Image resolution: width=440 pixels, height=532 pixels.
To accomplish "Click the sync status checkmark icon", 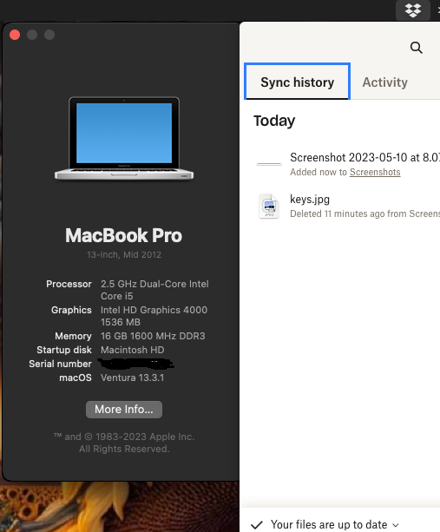I will [257, 525].
